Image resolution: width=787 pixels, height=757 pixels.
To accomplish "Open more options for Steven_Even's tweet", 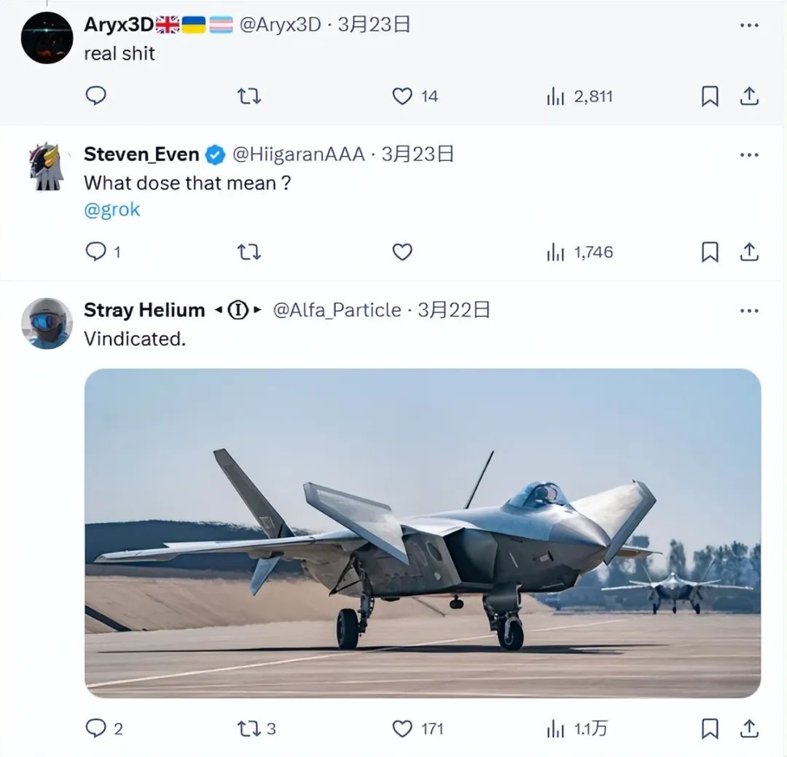I will pyautogui.click(x=749, y=154).
